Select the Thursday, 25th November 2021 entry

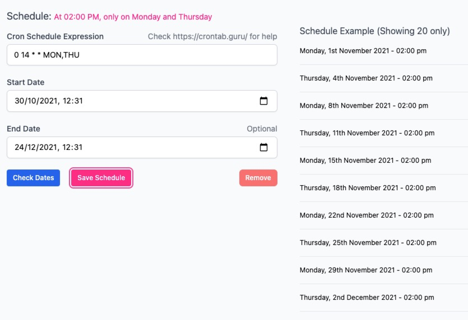[368, 243]
